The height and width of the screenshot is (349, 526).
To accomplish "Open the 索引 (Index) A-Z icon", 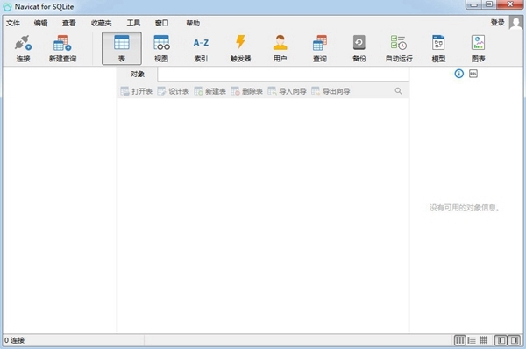I will [x=201, y=48].
